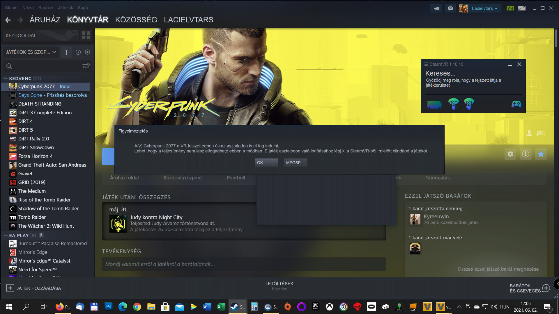The image size is (559, 314).
Task: View all friends playing this game
Action: 498,269
